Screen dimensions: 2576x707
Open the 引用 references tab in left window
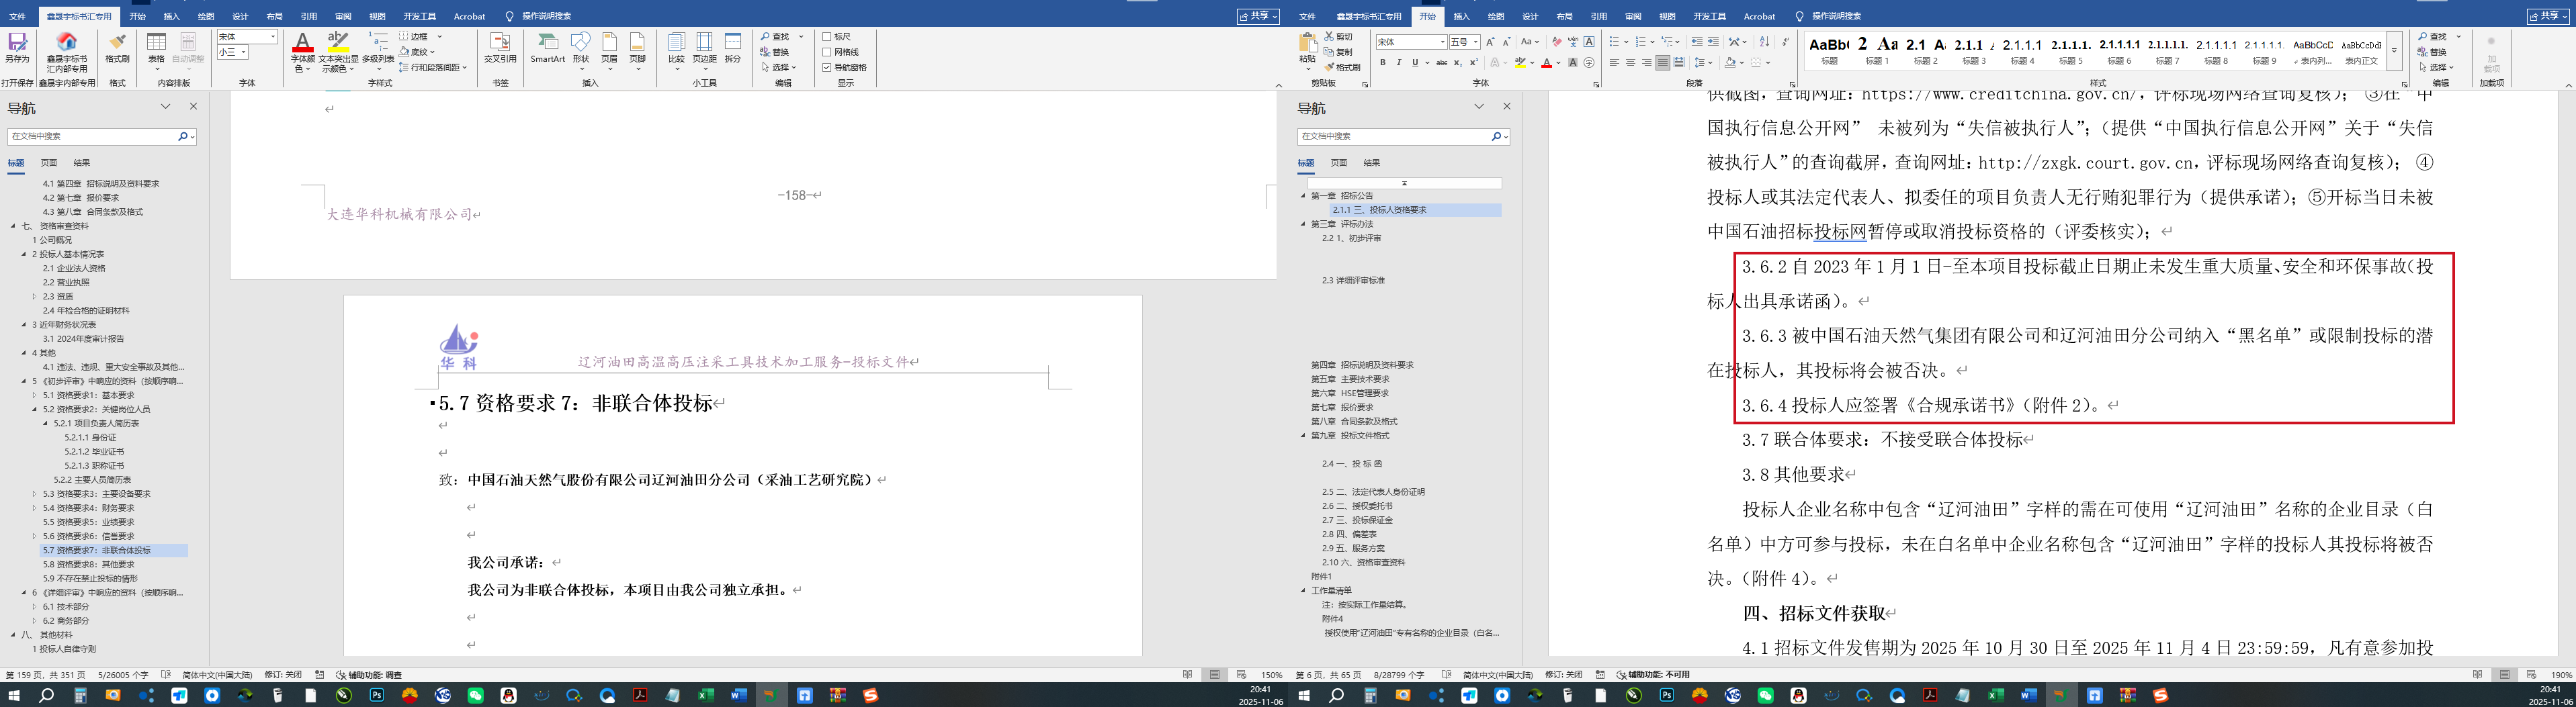pos(309,16)
